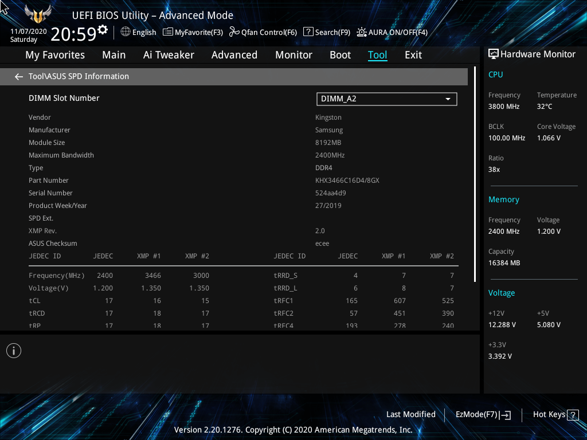Open the DIMM Slot Number dropdown
The width and height of the screenshot is (587, 440).
(x=387, y=99)
